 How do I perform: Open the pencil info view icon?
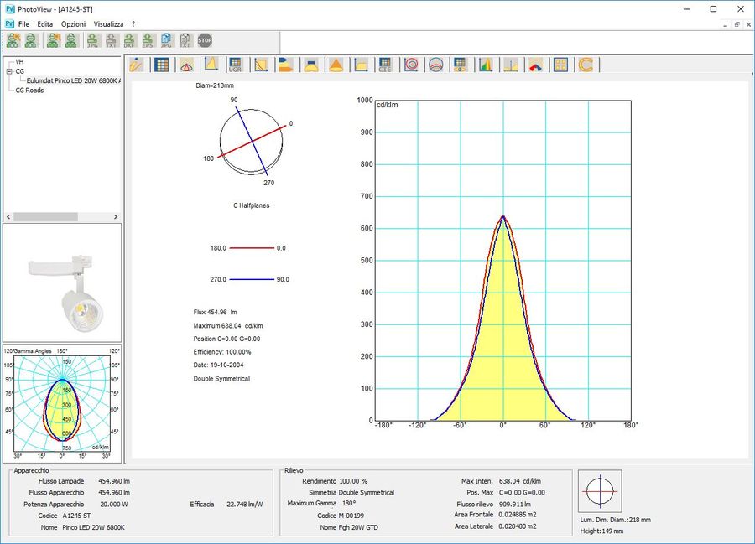point(137,65)
